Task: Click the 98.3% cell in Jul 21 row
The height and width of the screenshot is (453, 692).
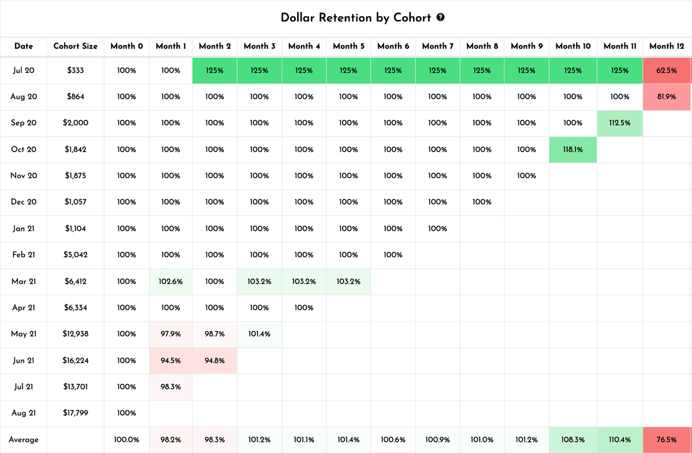Action: coord(171,387)
